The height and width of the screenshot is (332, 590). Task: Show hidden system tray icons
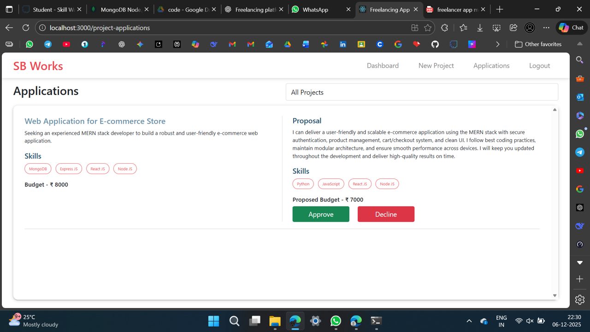click(469, 321)
